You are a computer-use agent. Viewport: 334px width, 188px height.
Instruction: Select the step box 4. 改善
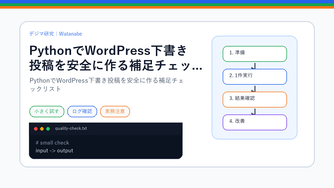[x=255, y=122]
